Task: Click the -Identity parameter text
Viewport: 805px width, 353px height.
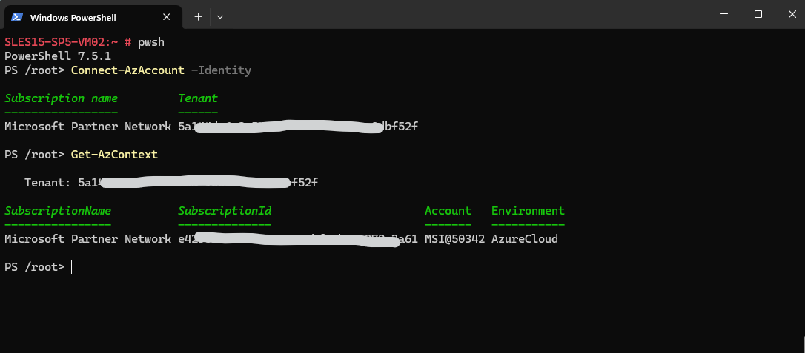Action: tap(221, 70)
